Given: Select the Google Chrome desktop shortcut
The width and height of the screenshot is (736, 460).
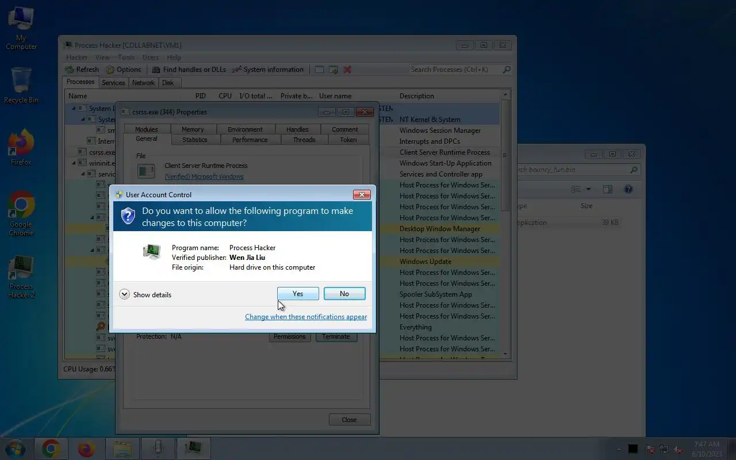Looking at the screenshot, I should [x=21, y=213].
